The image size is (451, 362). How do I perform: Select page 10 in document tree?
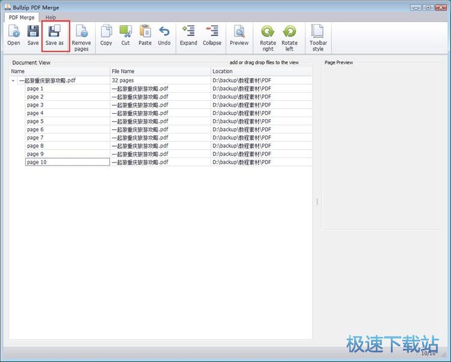tap(67, 162)
